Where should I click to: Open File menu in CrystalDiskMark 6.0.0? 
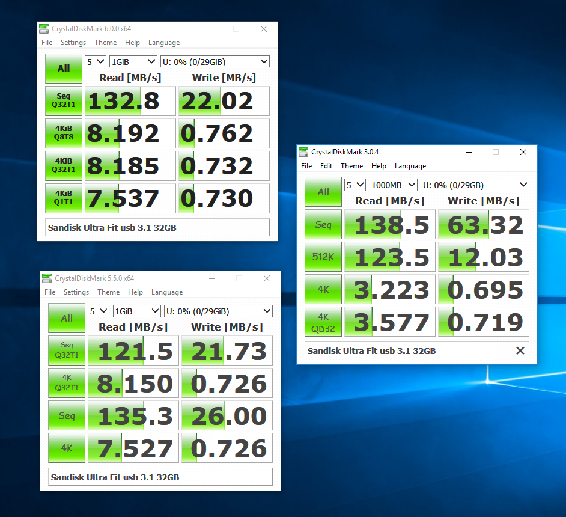(47, 43)
